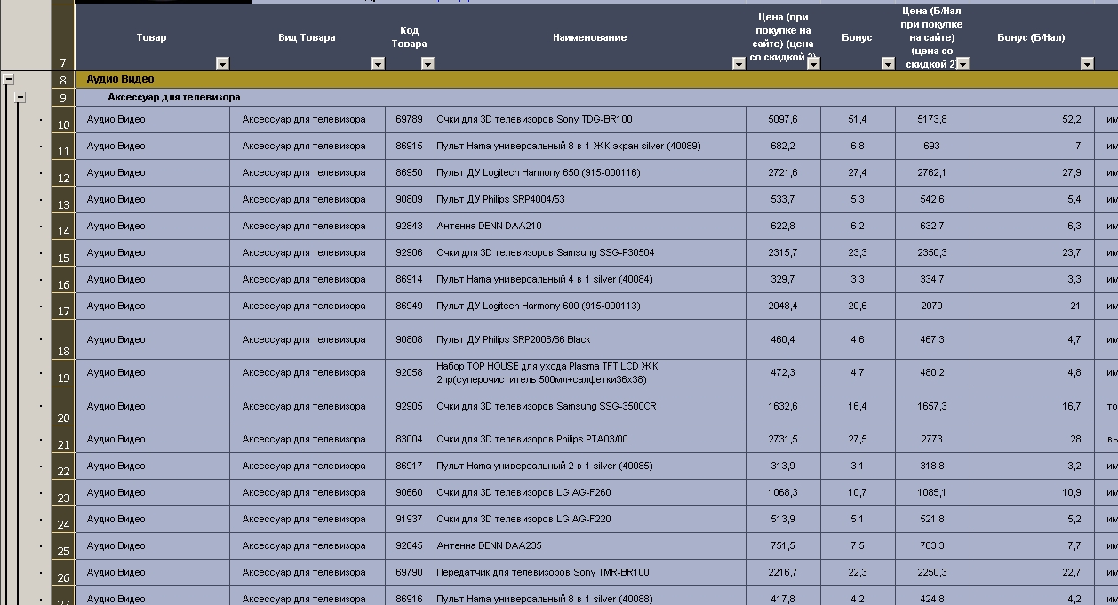Open the Код Товара filter arrow

427,63
